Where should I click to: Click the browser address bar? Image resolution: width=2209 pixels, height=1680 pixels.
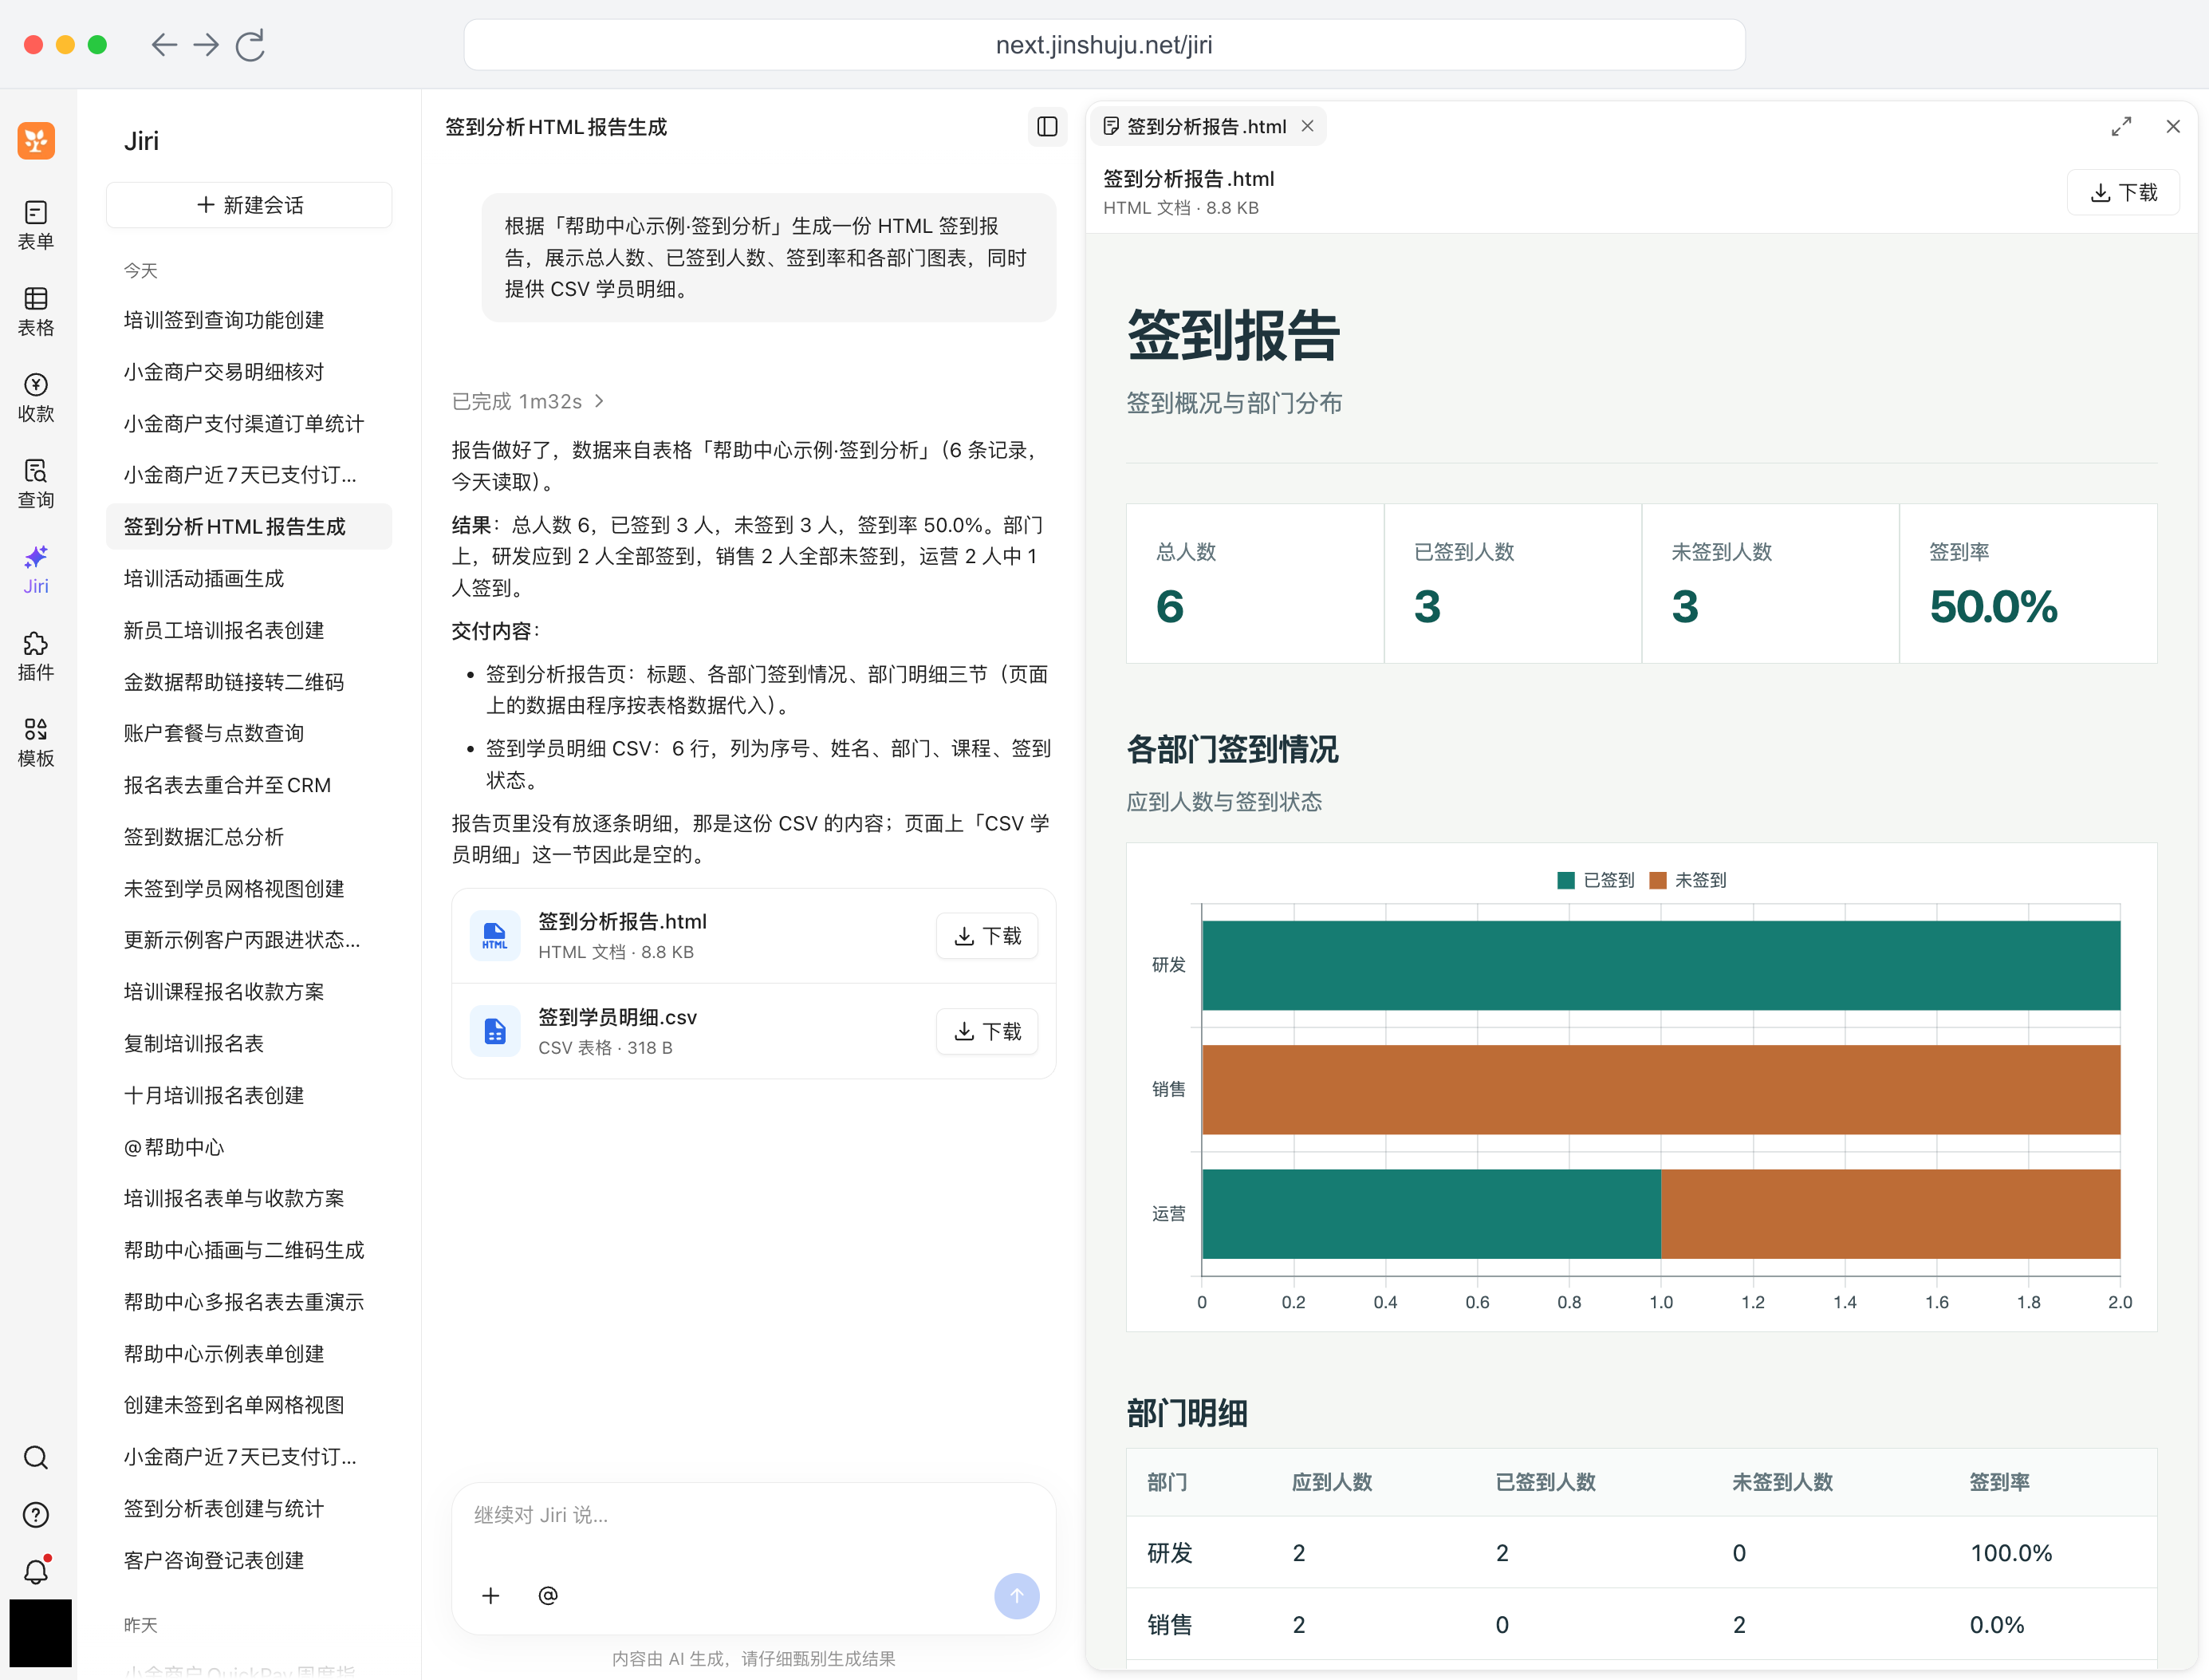(x=1104, y=45)
